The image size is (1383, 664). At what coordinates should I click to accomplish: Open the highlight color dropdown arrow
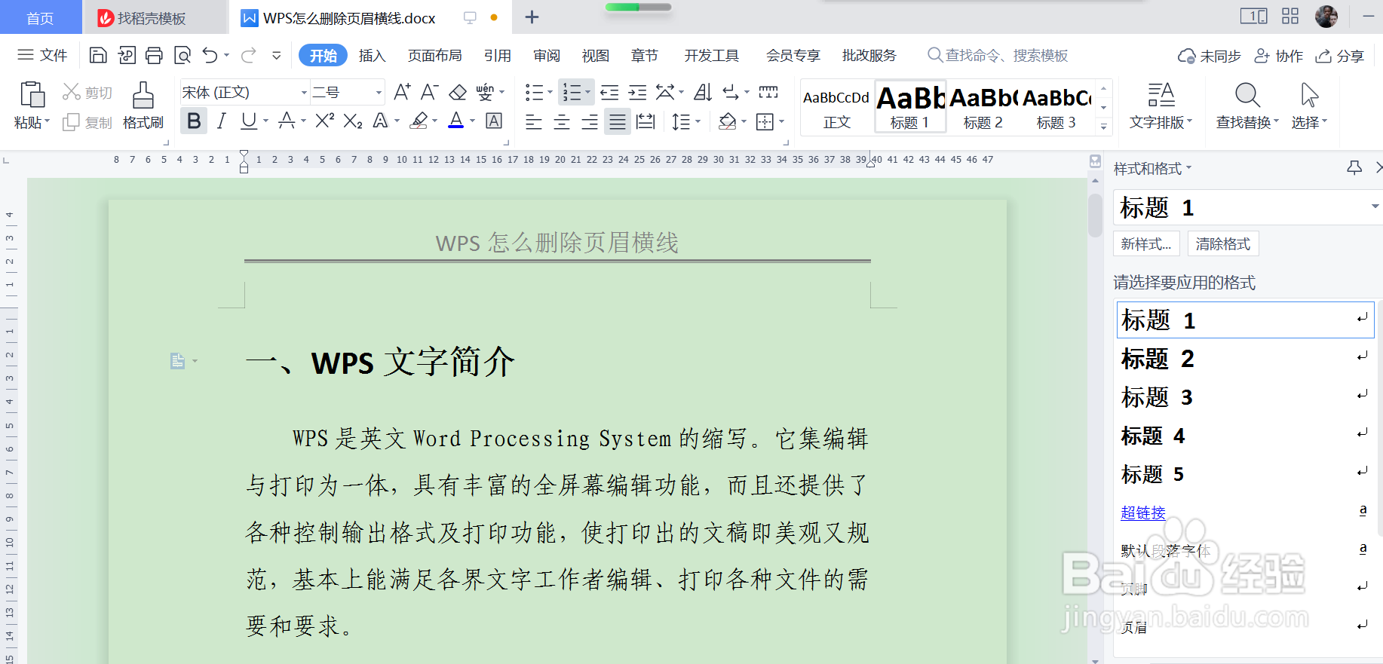tap(434, 121)
